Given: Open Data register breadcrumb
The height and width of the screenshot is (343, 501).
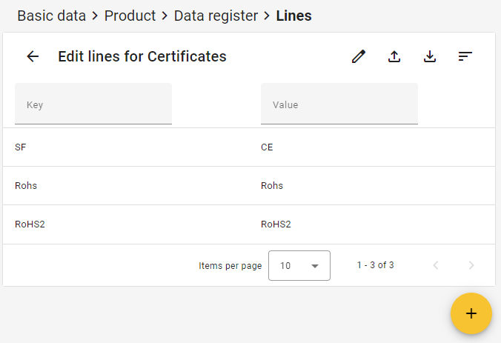Looking at the screenshot, I should (216, 16).
